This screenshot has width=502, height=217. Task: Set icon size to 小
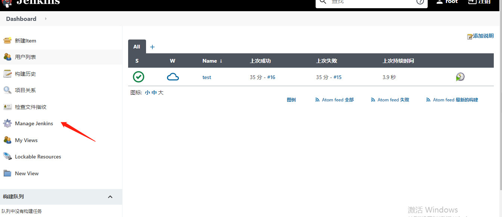click(x=147, y=92)
